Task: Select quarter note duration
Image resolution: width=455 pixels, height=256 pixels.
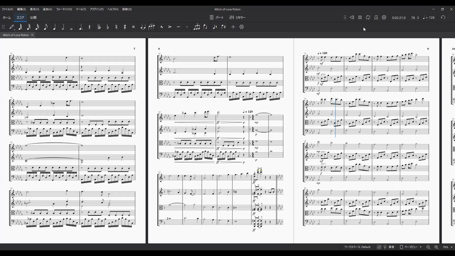Action: (x=54, y=27)
